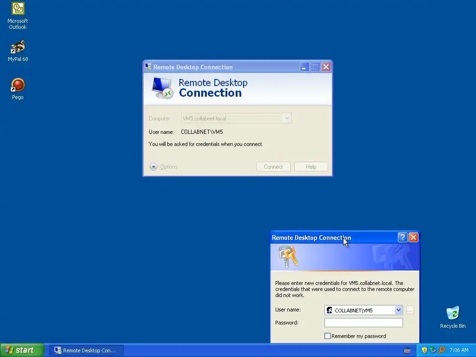Minimize the main Remote Desktop Connection window
The width and height of the screenshot is (476, 357).
pyautogui.click(x=304, y=67)
